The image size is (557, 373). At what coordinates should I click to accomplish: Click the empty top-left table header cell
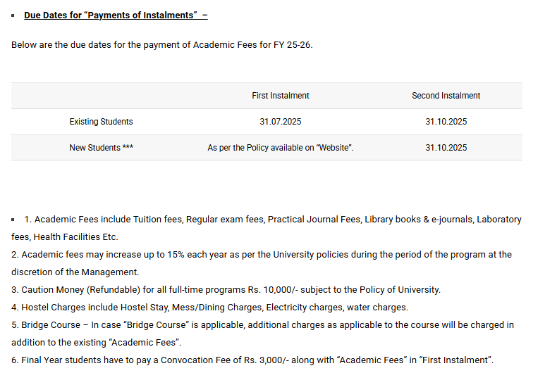101,96
